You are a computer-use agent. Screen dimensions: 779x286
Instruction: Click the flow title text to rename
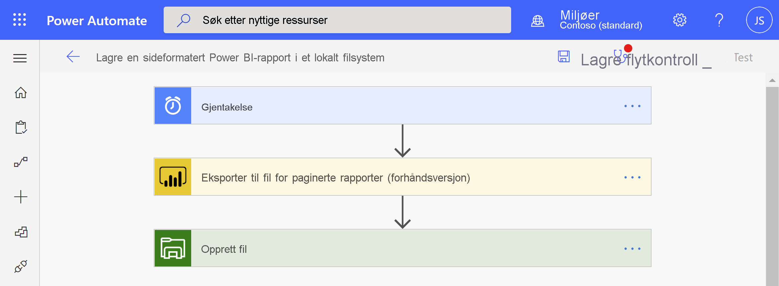(x=240, y=58)
